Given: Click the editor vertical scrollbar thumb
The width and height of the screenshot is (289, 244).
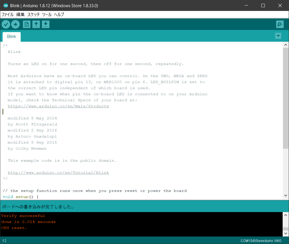Looking at the screenshot, I should pyautogui.click(x=286, y=98).
